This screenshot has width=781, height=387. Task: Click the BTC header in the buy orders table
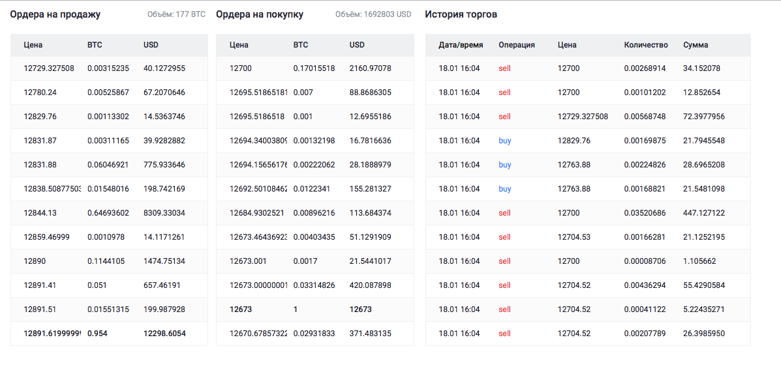click(301, 45)
